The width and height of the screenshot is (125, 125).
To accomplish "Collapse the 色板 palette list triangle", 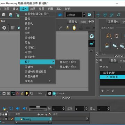I will pyautogui.click(x=101, y=67).
